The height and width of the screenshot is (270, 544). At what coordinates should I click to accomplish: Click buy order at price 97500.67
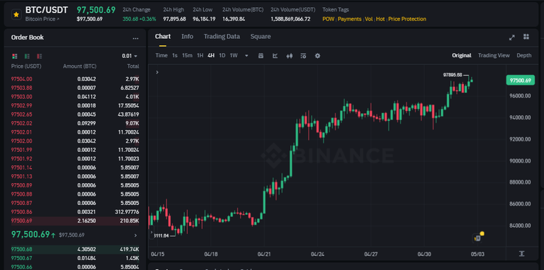pos(75,258)
